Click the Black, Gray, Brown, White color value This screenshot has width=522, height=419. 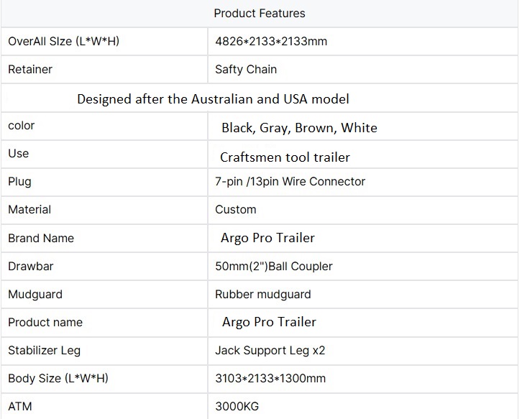pyautogui.click(x=299, y=127)
